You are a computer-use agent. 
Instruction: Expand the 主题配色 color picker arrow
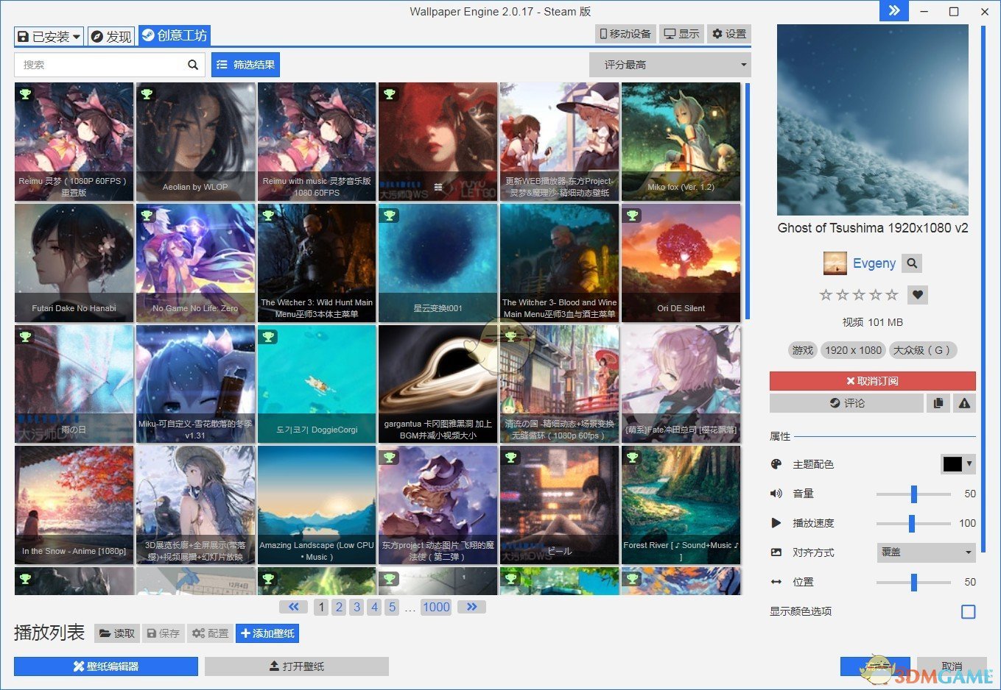(x=969, y=464)
